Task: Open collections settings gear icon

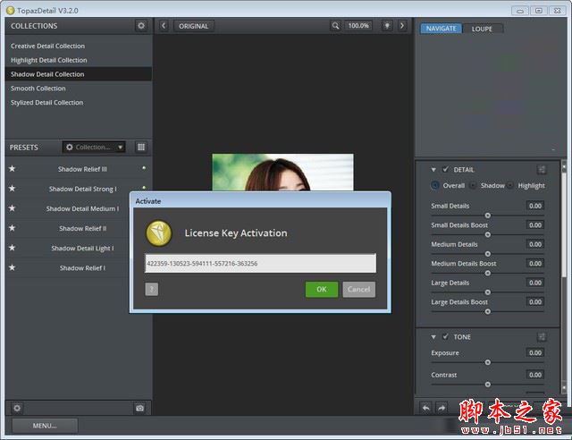Action: click(141, 26)
